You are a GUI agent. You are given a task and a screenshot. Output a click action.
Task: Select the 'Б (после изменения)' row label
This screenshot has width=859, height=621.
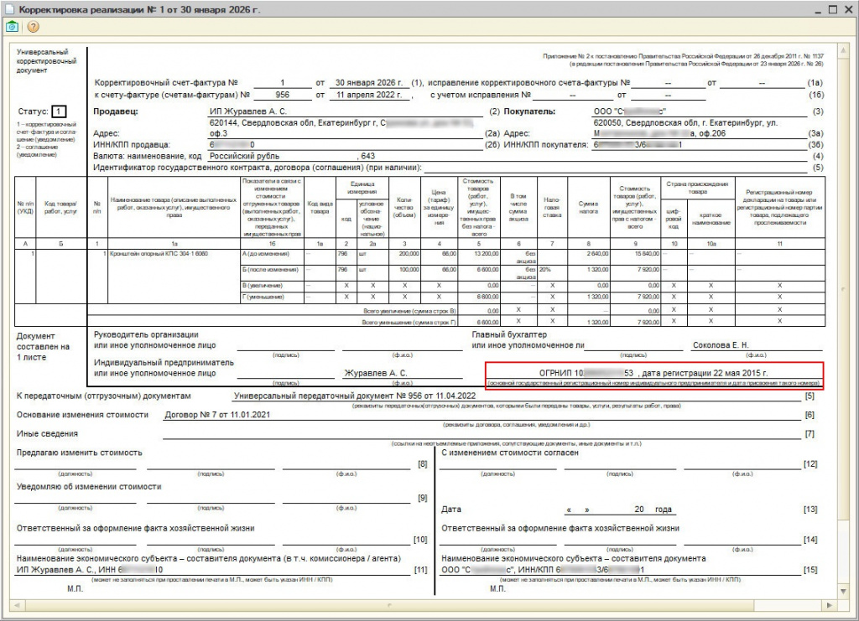[x=270, y=270]
